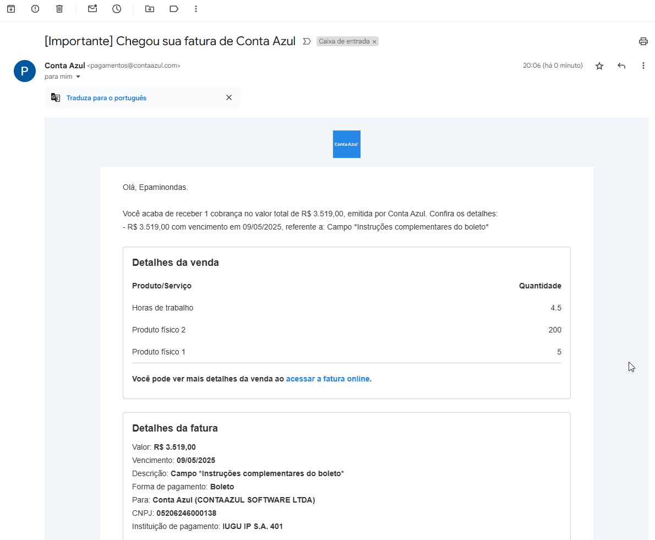This screenshot has width=655, height=540.
Task: Click 'Traduza para o português'
Action: point(106,97)
